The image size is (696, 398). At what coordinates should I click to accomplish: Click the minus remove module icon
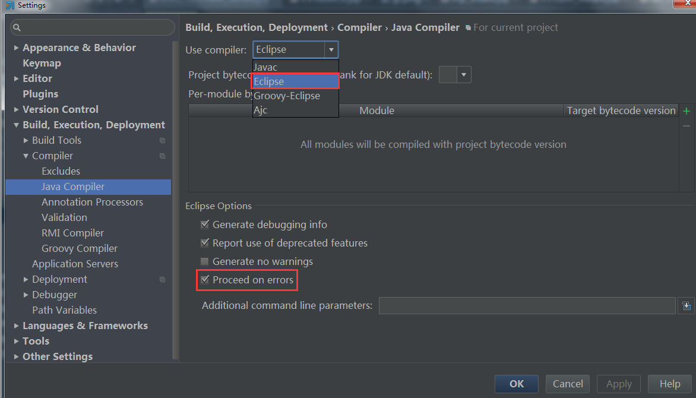coord(686,126)
